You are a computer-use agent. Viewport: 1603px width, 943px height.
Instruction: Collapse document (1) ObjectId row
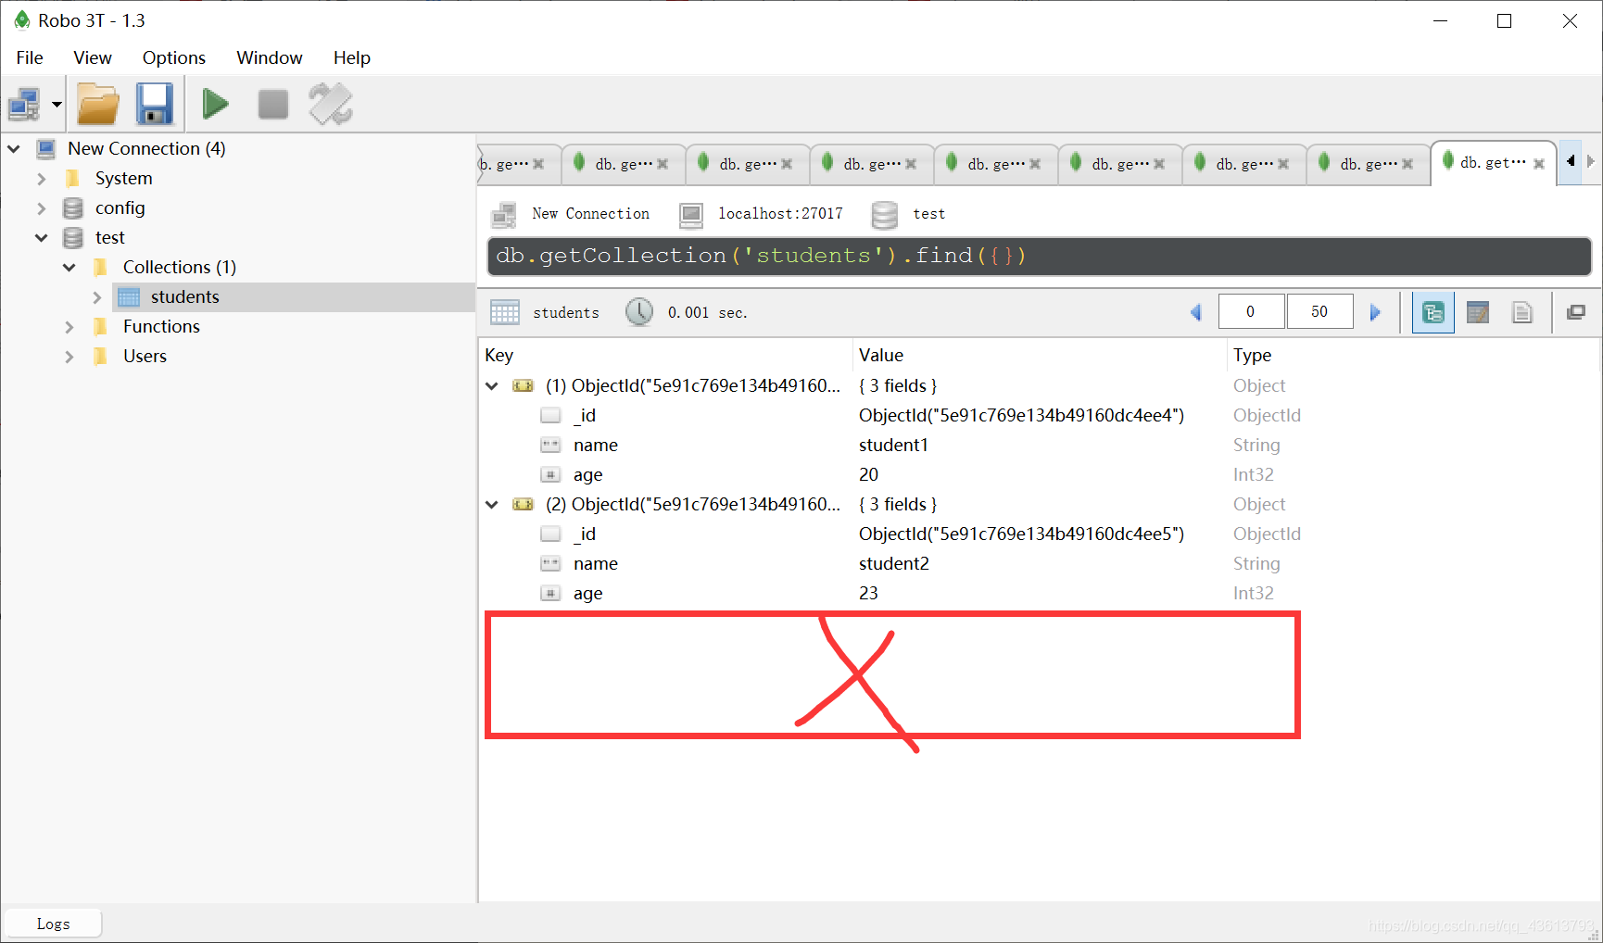492,385
